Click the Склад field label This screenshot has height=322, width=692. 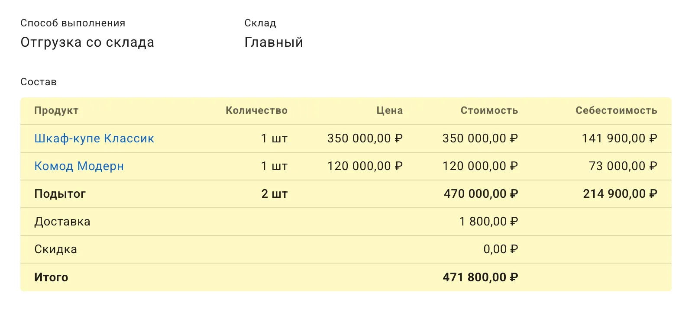(259, 23)
